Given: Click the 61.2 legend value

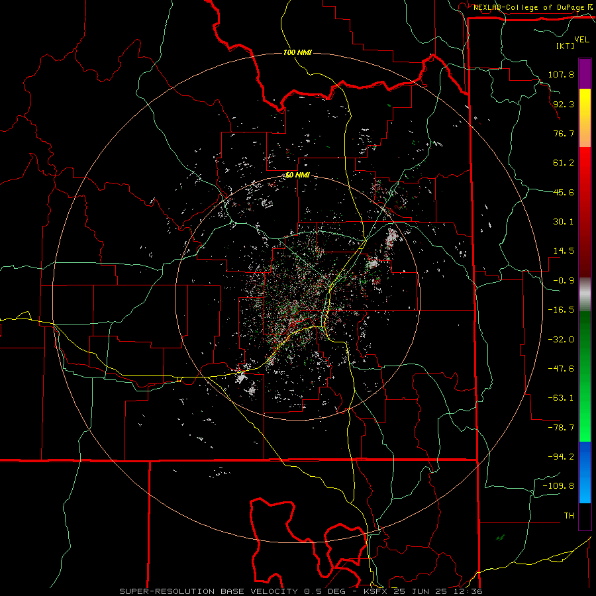Looking at the screenshot, I should point(564,163).
